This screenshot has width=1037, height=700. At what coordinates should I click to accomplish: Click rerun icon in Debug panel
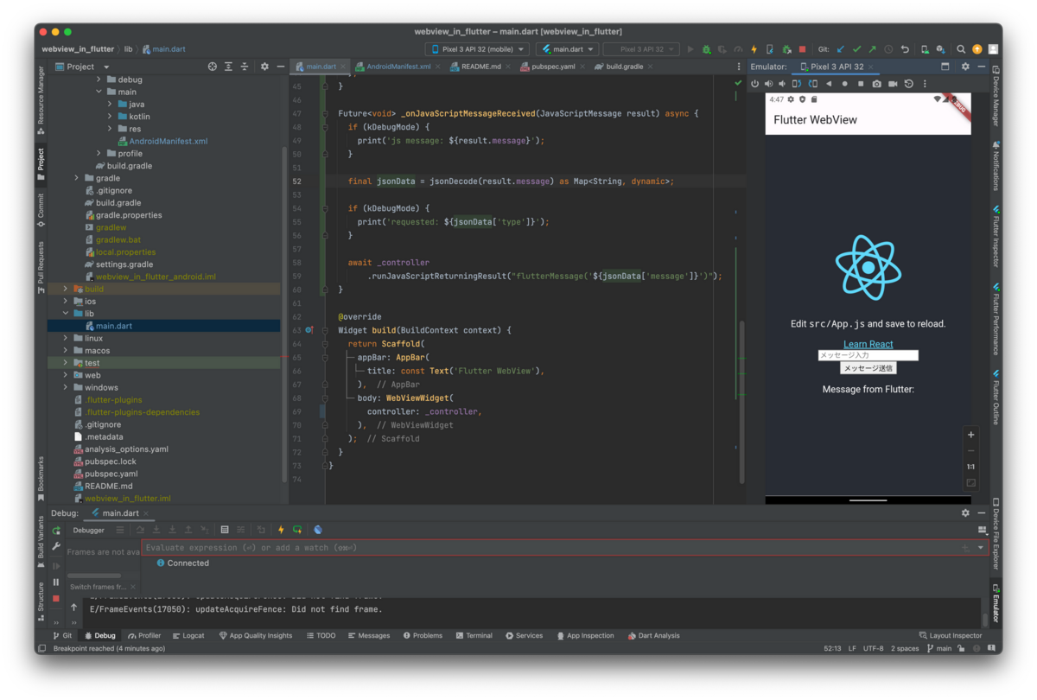tap(56, 531)
